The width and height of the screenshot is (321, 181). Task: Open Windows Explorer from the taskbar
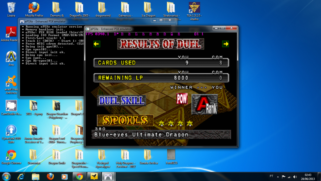[35, 177]
